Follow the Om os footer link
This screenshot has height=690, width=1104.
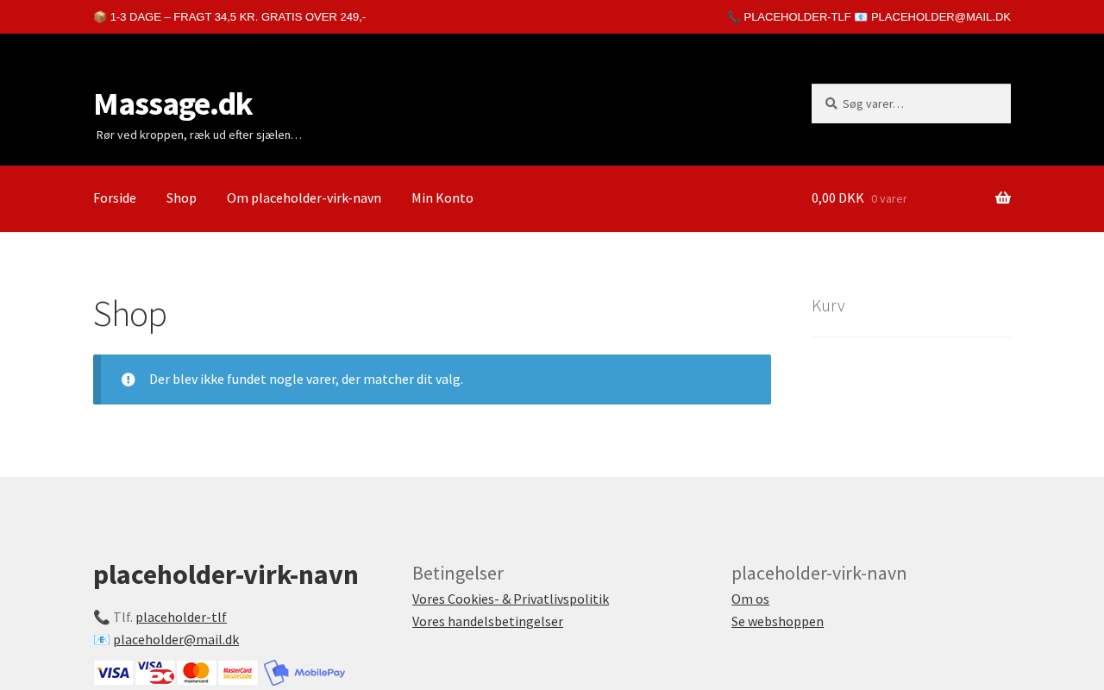point(750,599)
